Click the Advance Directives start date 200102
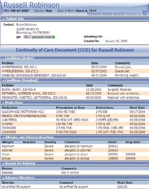This screenshot has height=189, width=149. [122, 187]
